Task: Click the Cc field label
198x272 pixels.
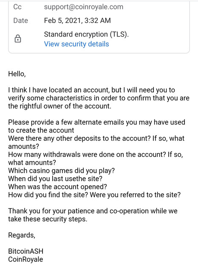Action: point(17,7)
